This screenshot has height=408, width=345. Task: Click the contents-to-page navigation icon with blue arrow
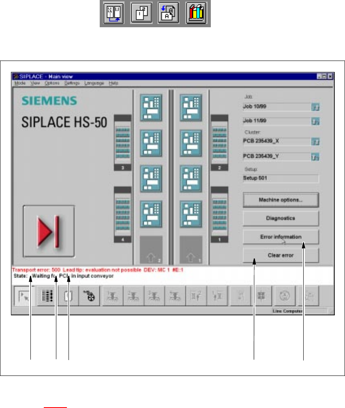[114, 13]
